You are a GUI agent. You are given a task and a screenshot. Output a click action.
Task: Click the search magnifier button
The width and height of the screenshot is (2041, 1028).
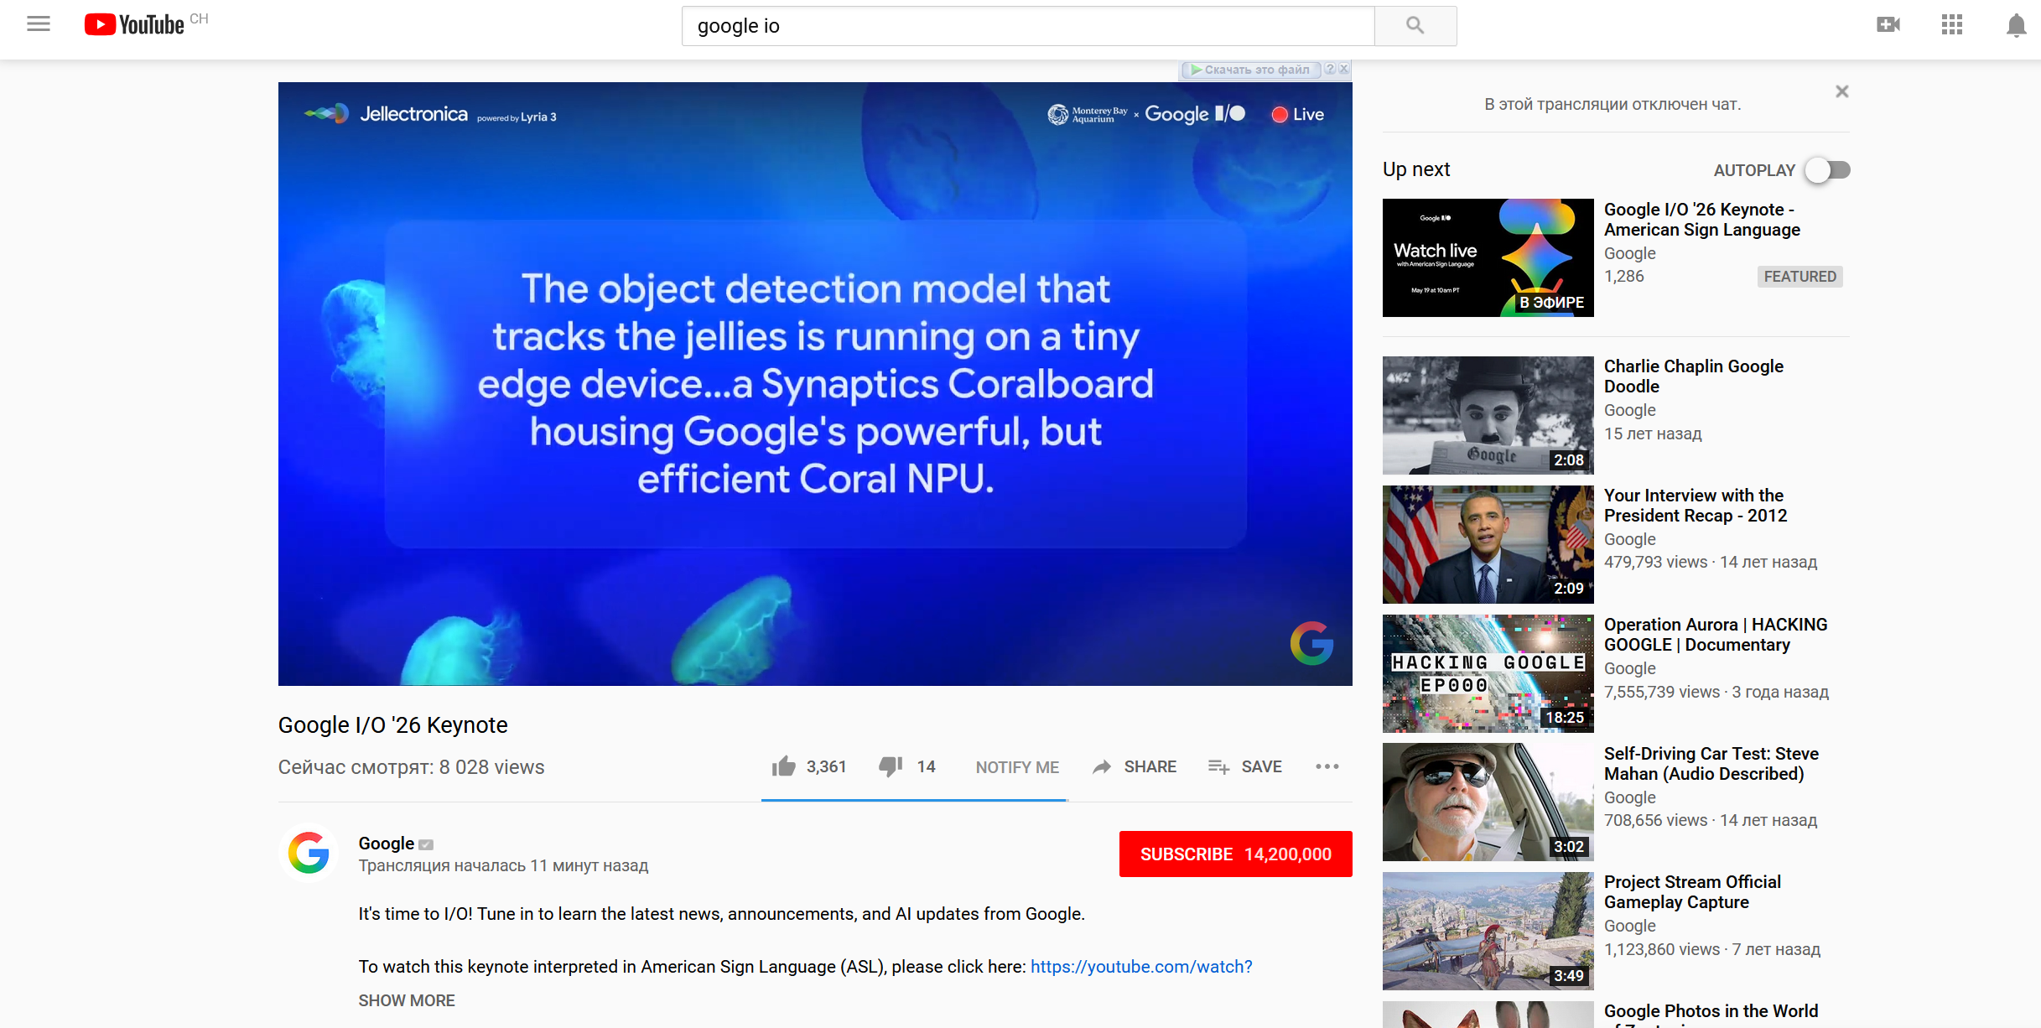(1415, 26)
